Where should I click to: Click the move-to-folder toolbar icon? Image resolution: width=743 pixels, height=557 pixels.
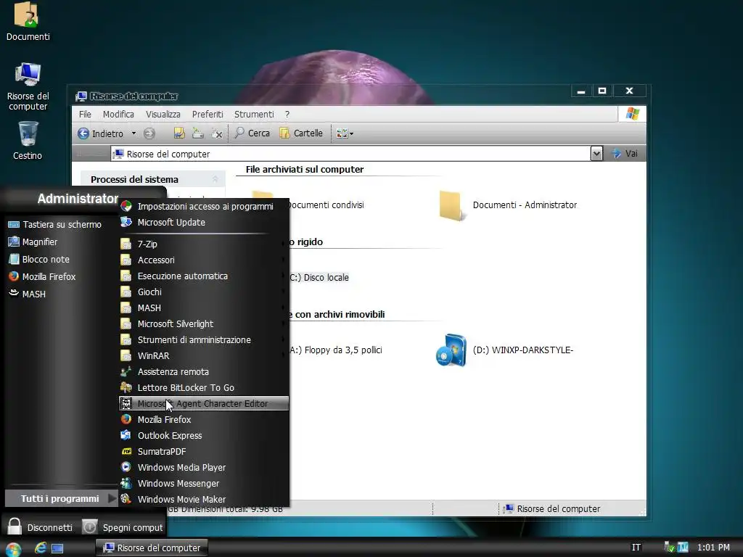tap(179, 133)
